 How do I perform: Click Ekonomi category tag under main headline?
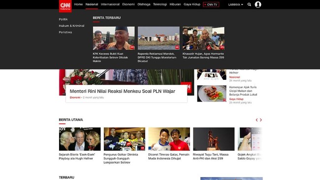pos(75,98)
